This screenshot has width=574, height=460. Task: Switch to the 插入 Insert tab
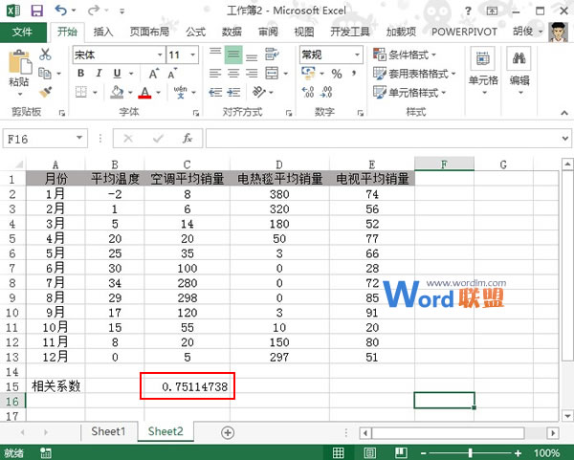point(103,33)
